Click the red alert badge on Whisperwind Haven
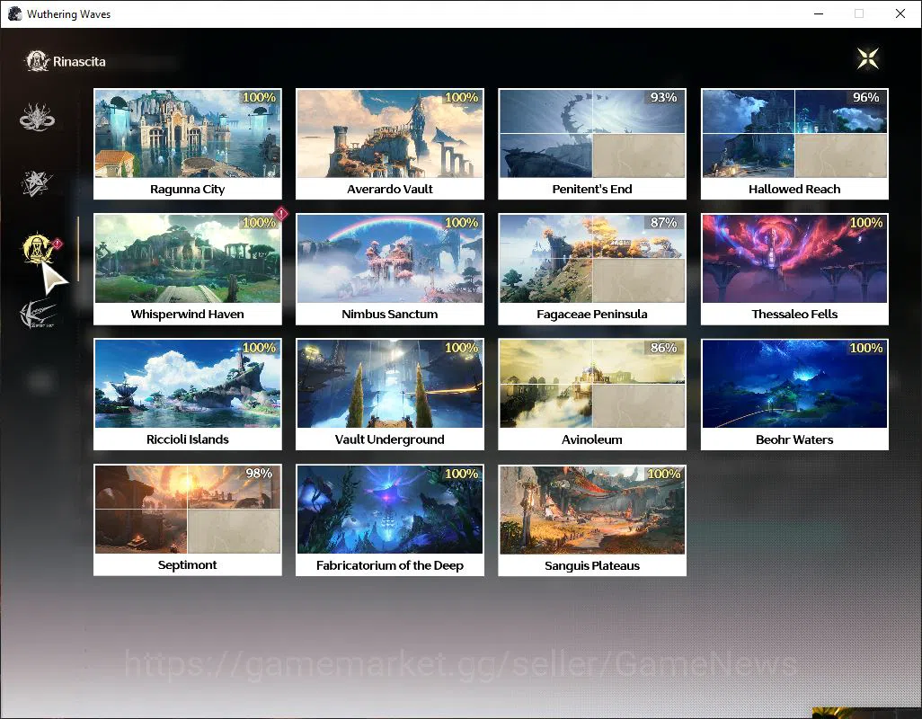 coord(281,213)
